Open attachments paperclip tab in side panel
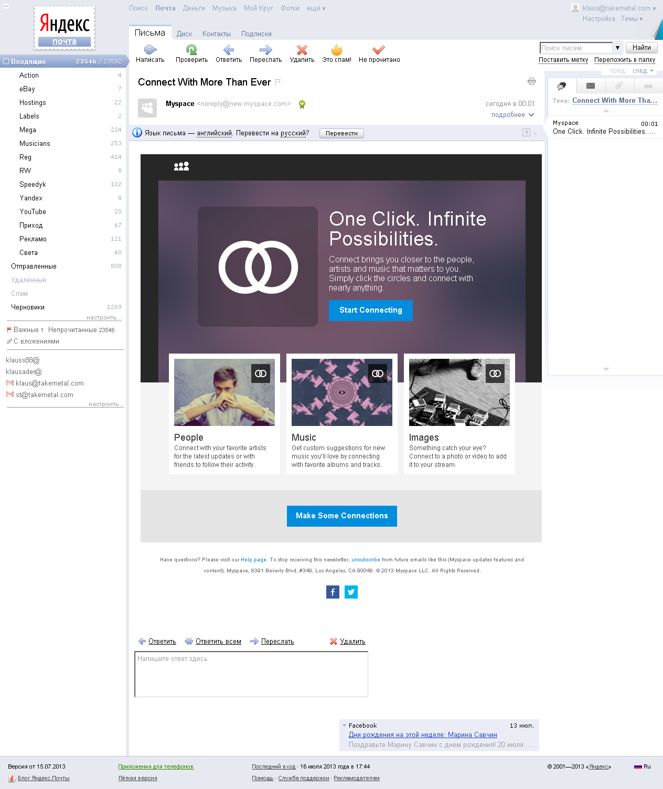 pyautogui.click(x=619, y=86)
